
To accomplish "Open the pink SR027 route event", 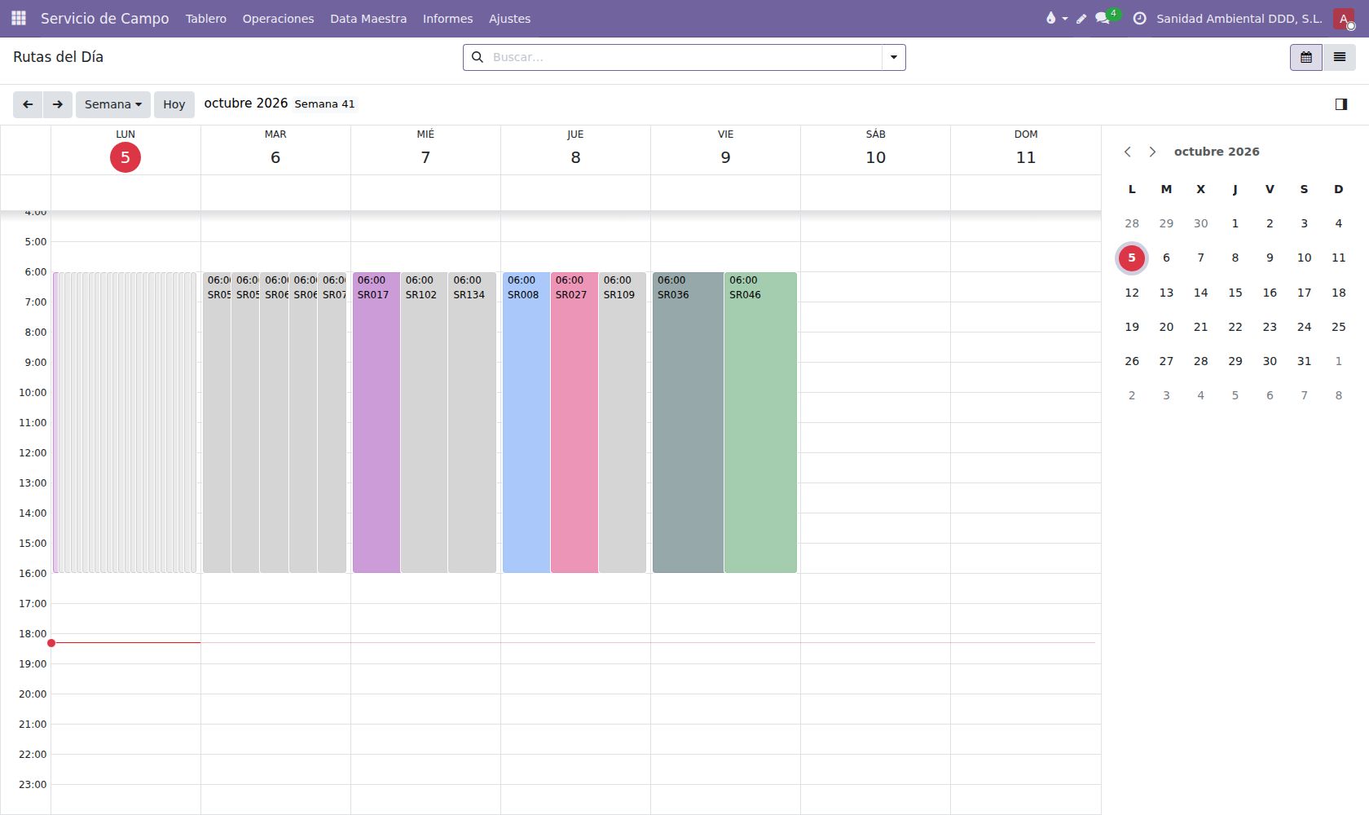I will [574, 422].
